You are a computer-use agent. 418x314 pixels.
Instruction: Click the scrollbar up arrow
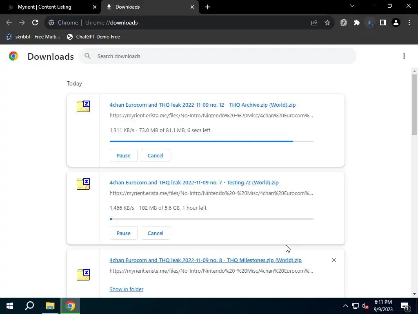[414, 71]
